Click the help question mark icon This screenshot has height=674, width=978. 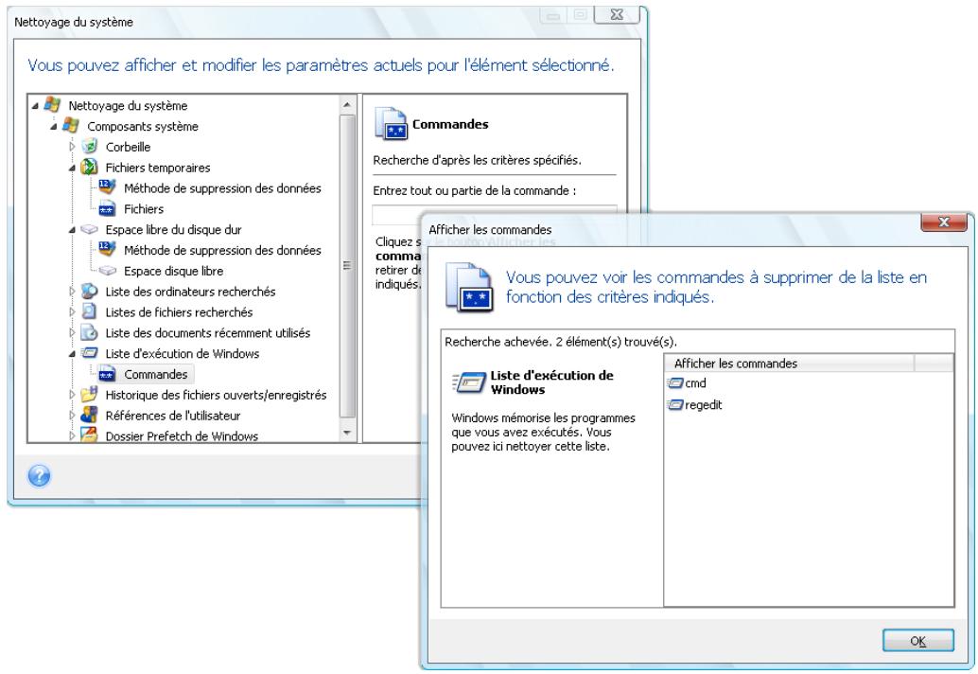[x=39, y=476]
